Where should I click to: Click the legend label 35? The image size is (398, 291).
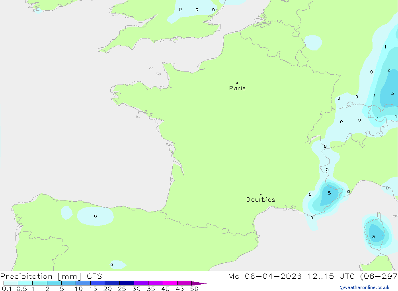click(x=151, y=289)
